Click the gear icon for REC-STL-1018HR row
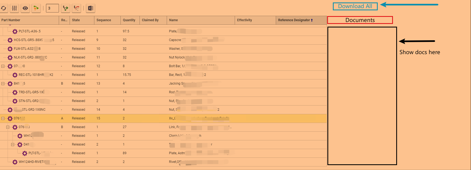The image size is (471, 170). 15,75
